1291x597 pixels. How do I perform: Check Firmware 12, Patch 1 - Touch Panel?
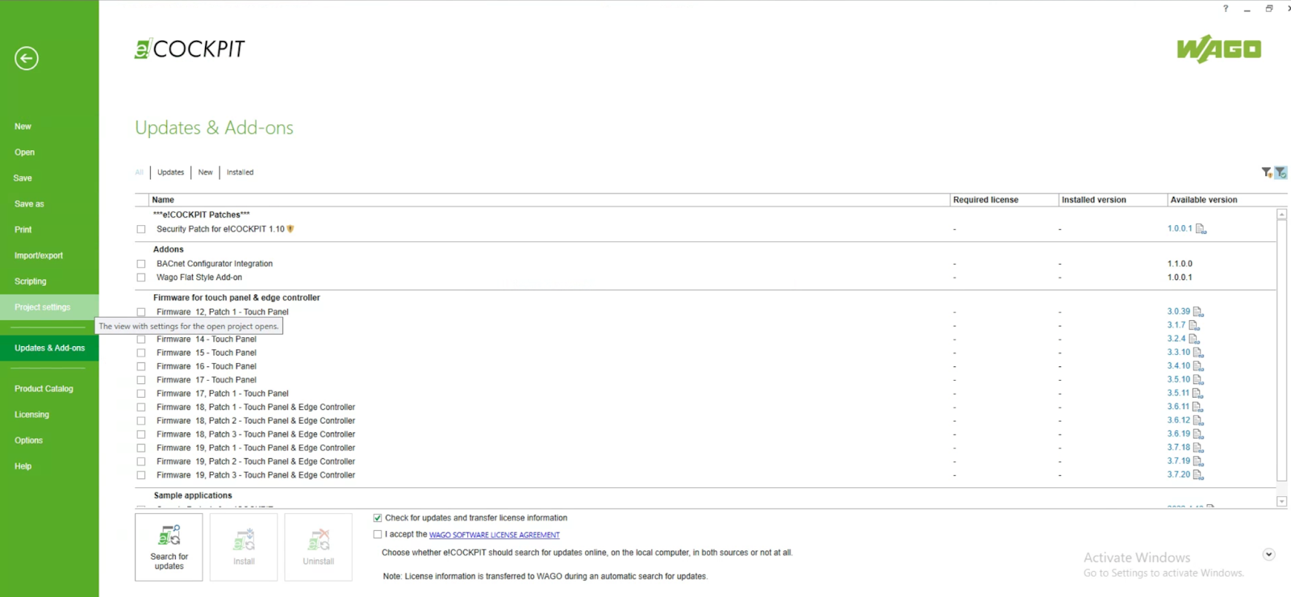tap(141, 312)
